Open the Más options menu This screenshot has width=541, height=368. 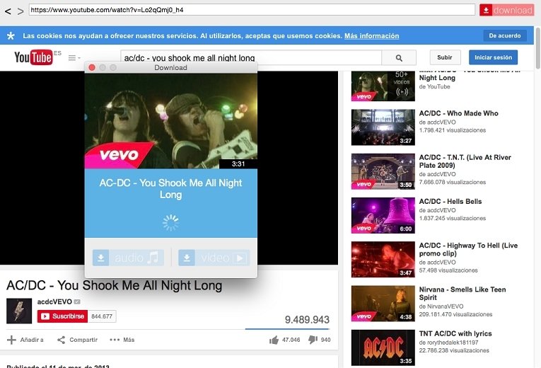click(x=122, y=340)
